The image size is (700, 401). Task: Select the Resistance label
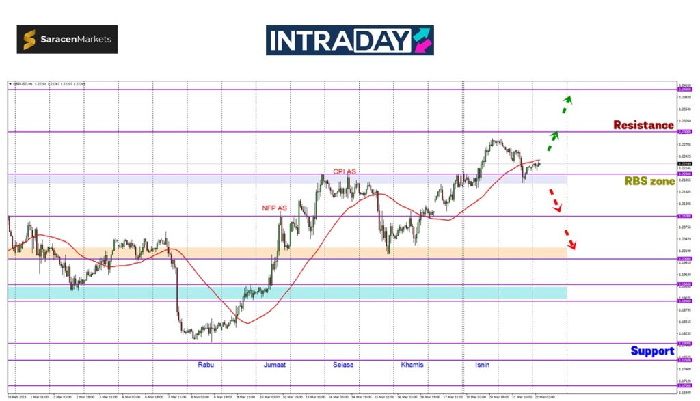(643, 125)
